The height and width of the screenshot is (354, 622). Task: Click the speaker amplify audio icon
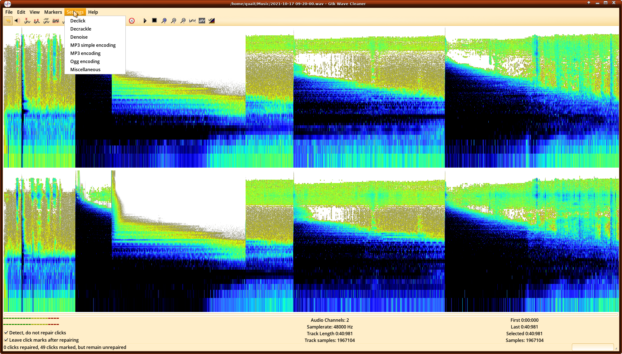(x=17, y=21)
